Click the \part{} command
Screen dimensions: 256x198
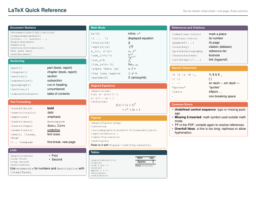(16, 68)
